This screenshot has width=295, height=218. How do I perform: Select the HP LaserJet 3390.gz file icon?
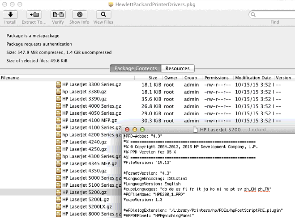[x=59, y=99]
